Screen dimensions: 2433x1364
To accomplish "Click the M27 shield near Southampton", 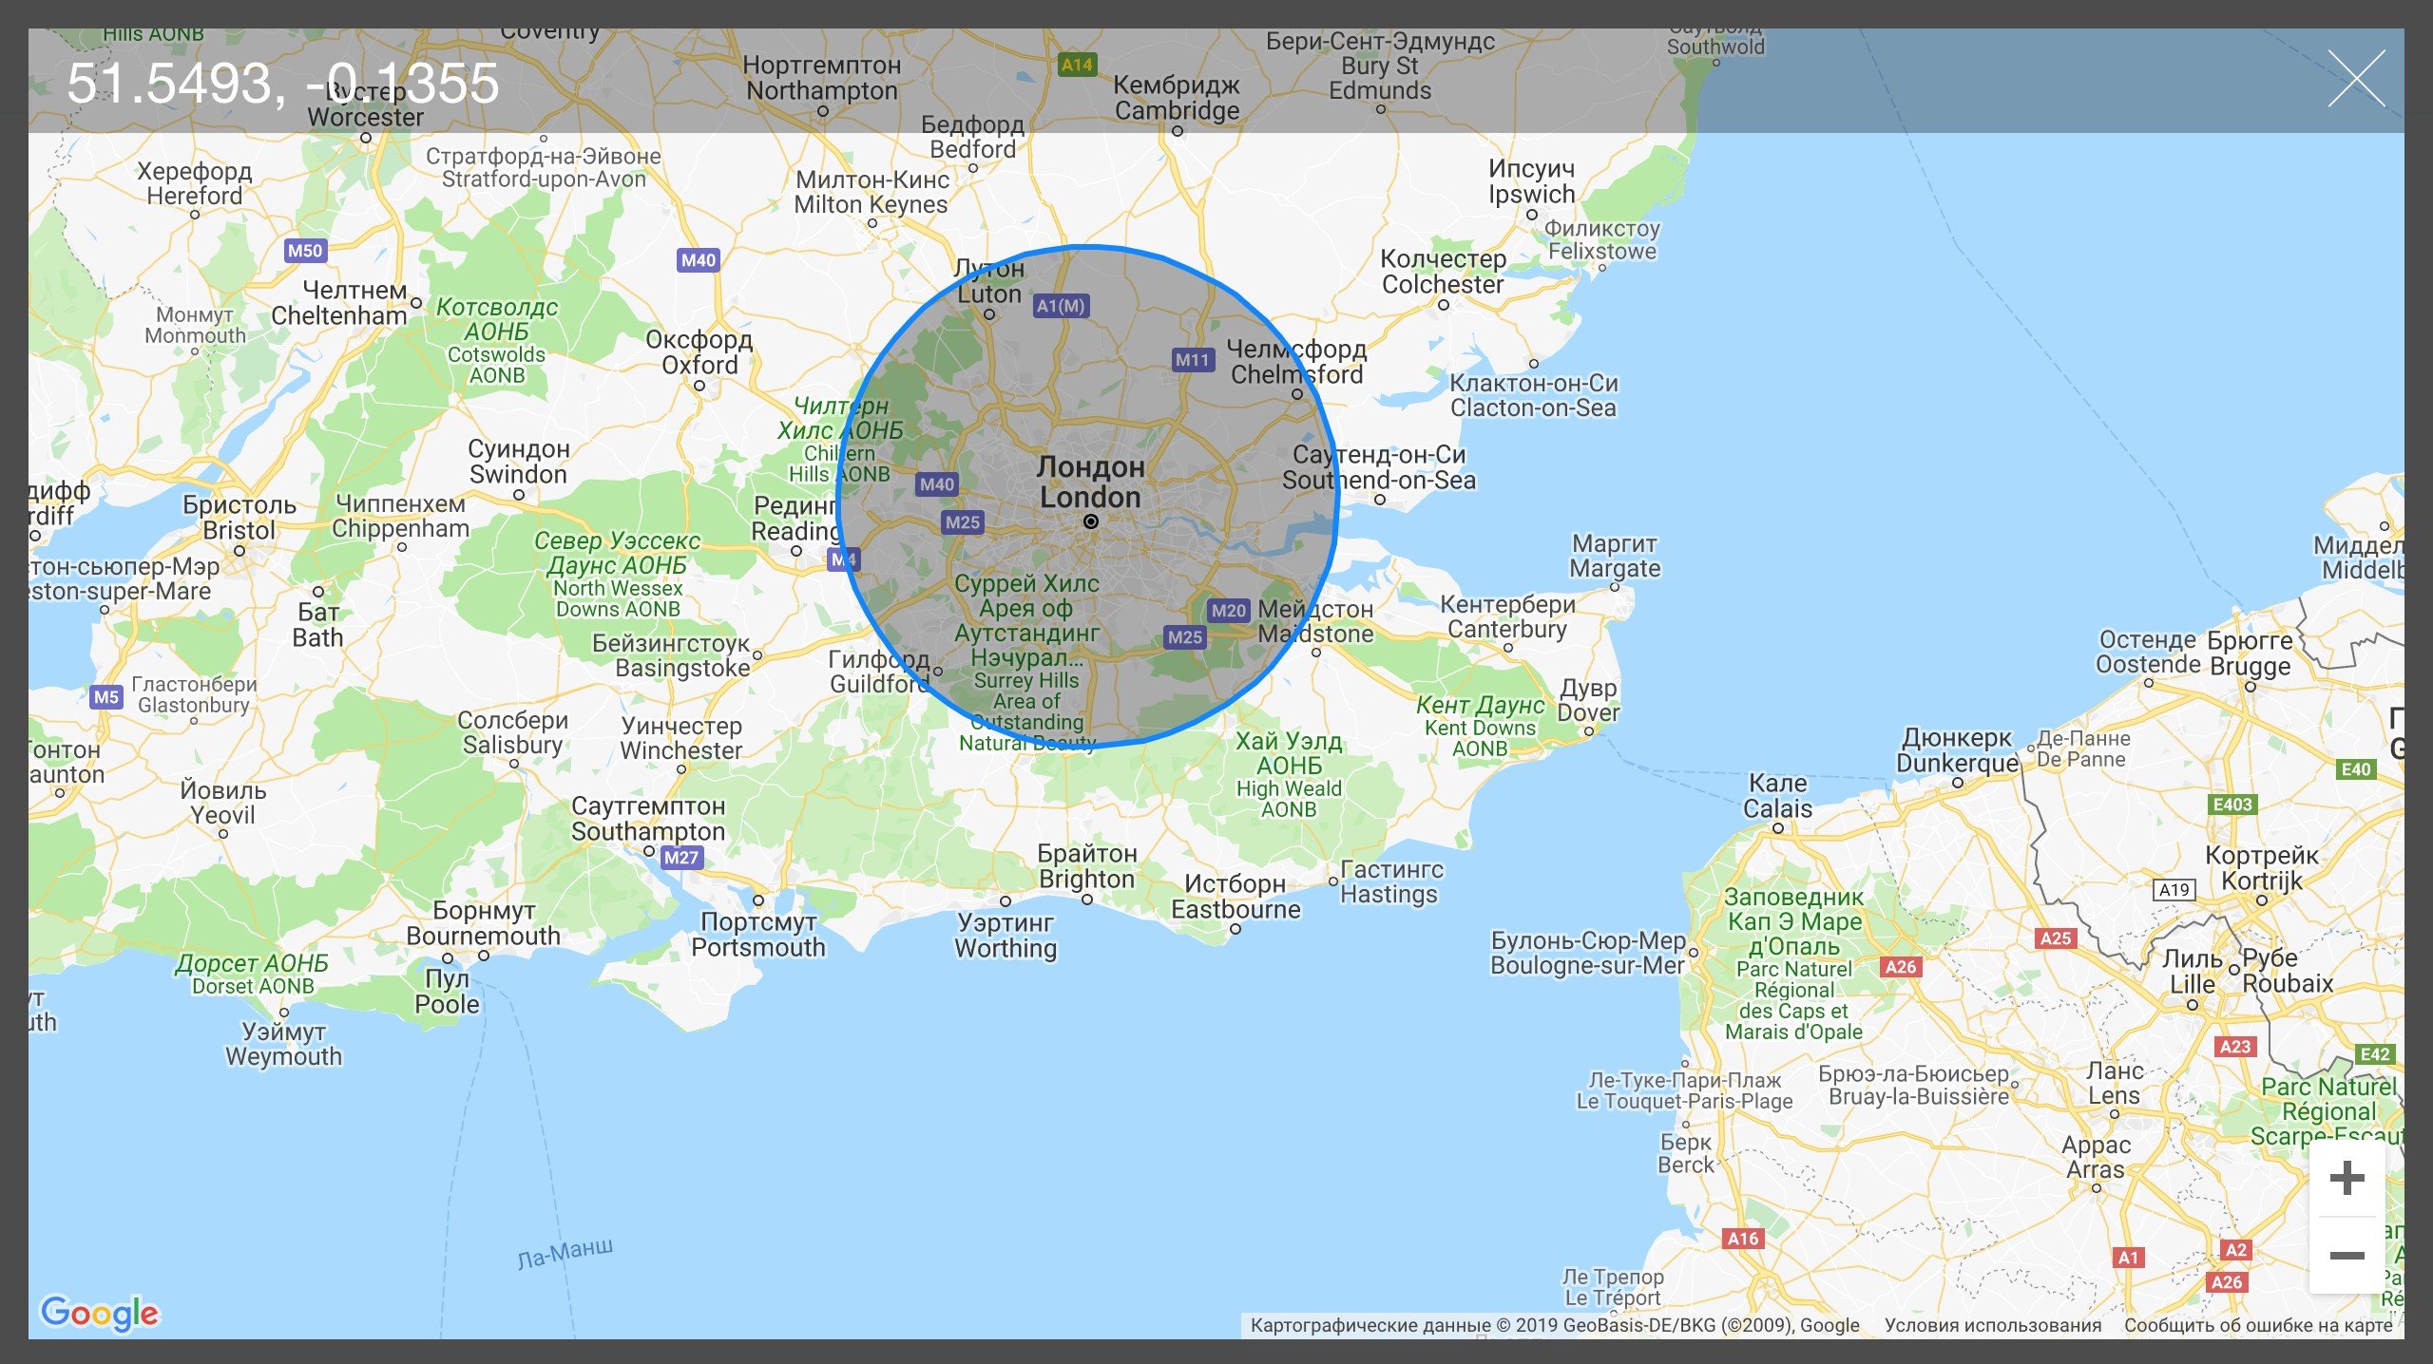I will [x=681, y=858].
